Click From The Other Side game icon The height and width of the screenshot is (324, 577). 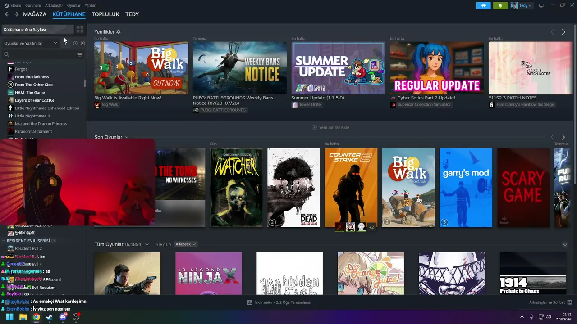[10, 85]
